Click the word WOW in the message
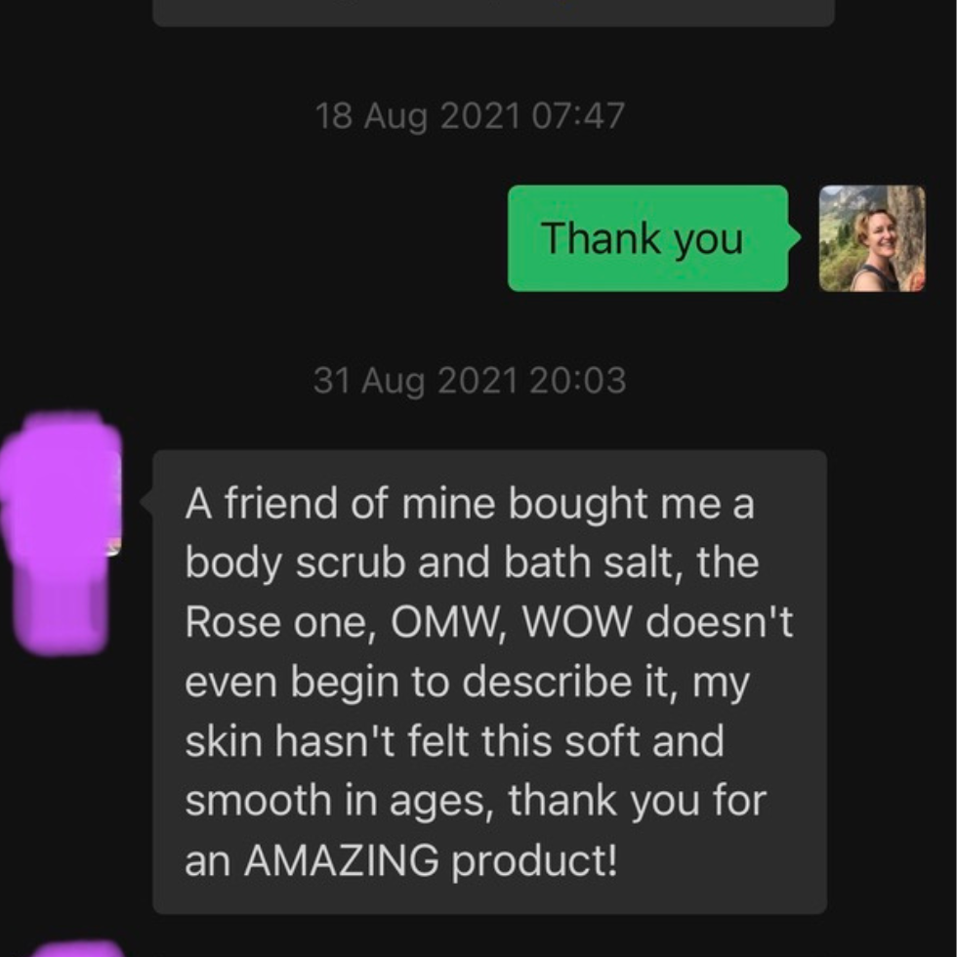The height and width of the screenshot is (957, 957). [577, 622]
